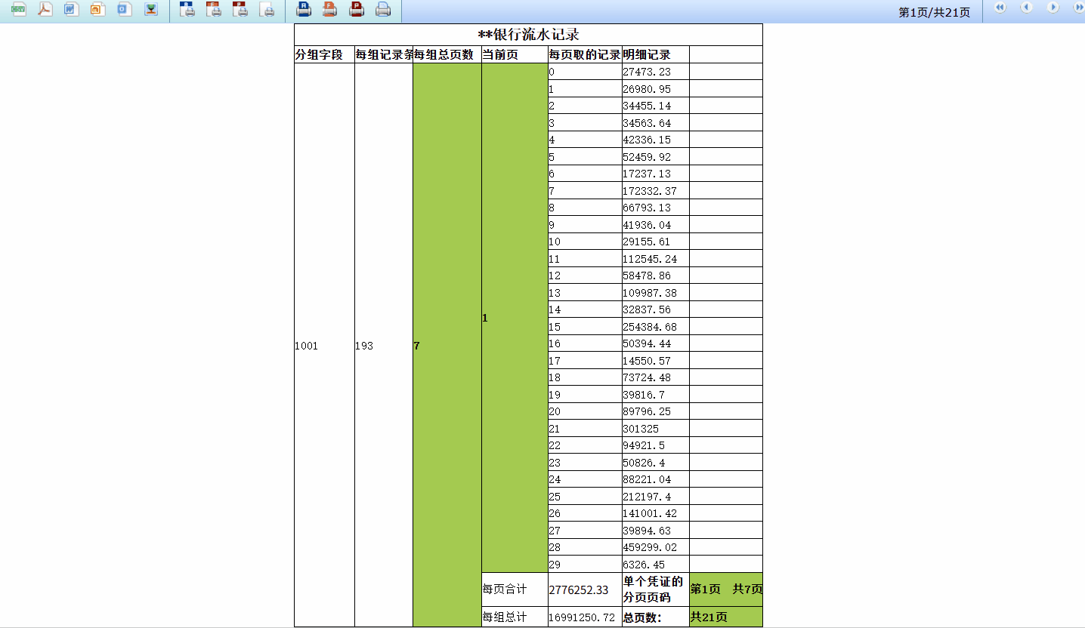This screenshot has height=628, width=1085.
Task: Select the 当前页 column header
Action: [515, 54]
